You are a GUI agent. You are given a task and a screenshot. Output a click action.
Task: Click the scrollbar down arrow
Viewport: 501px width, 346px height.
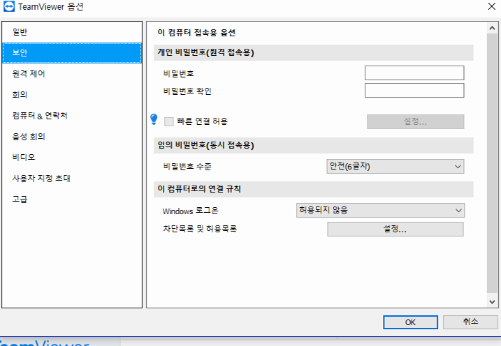492,301
